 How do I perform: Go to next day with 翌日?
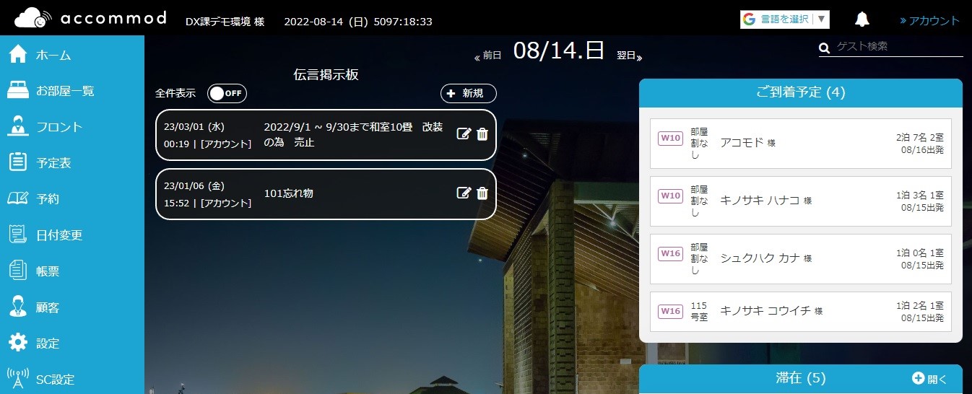point(629,56)
